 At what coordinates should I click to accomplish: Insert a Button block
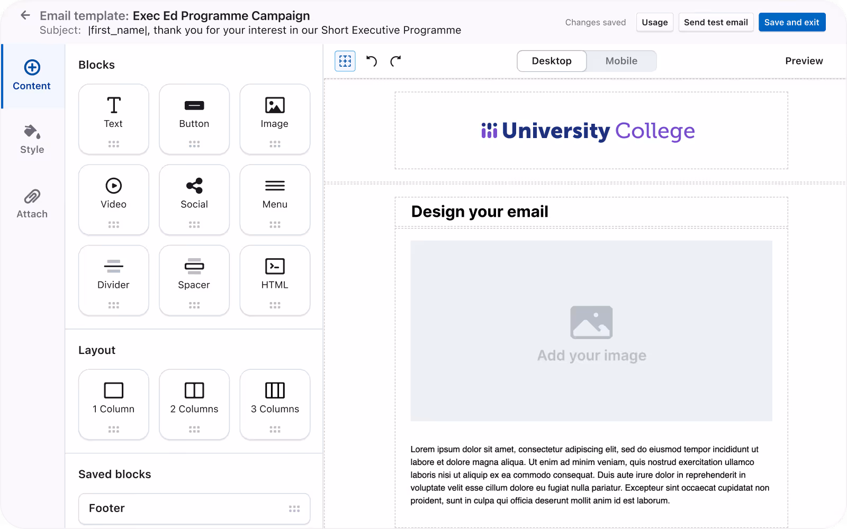[194, 119]
